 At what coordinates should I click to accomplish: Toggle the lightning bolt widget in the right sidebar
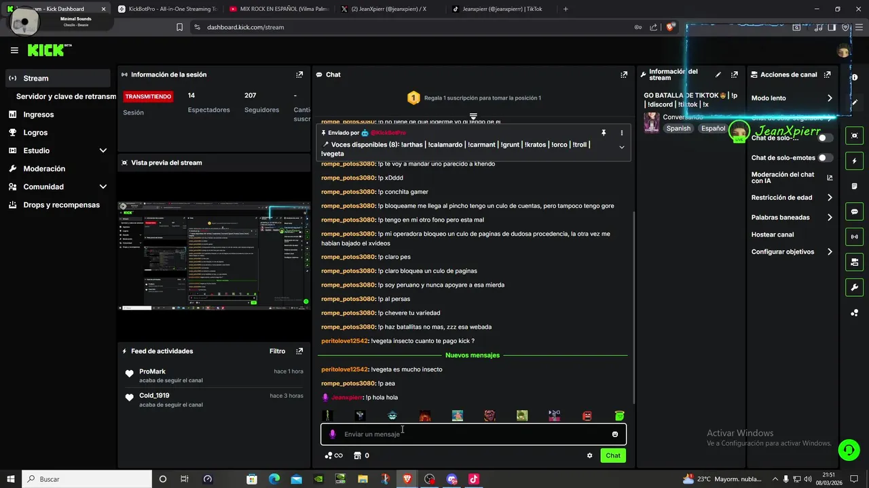[x=854, y=161]
